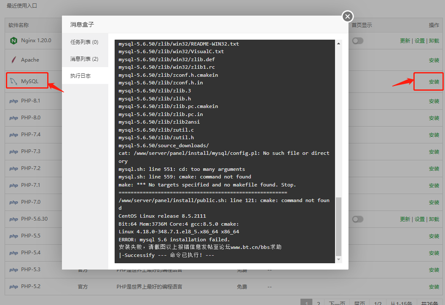This screenshot has height=305, width=445.
Task: Go to page 2 of software list
Action: (319, 303)
